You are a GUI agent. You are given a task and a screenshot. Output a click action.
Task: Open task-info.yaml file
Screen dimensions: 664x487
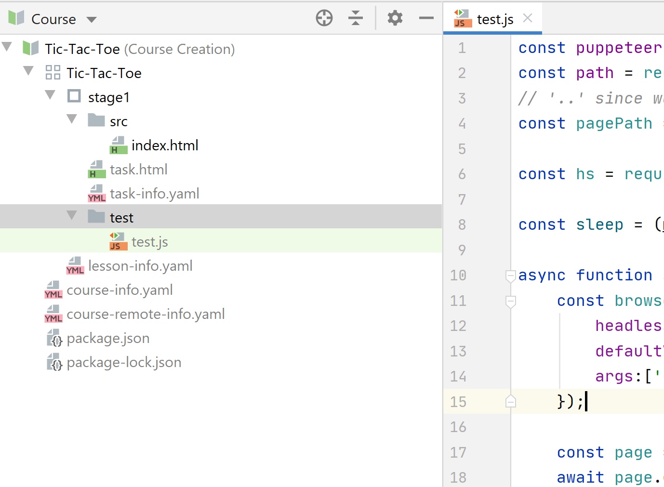pyautogui.click(x=154, y=194)
